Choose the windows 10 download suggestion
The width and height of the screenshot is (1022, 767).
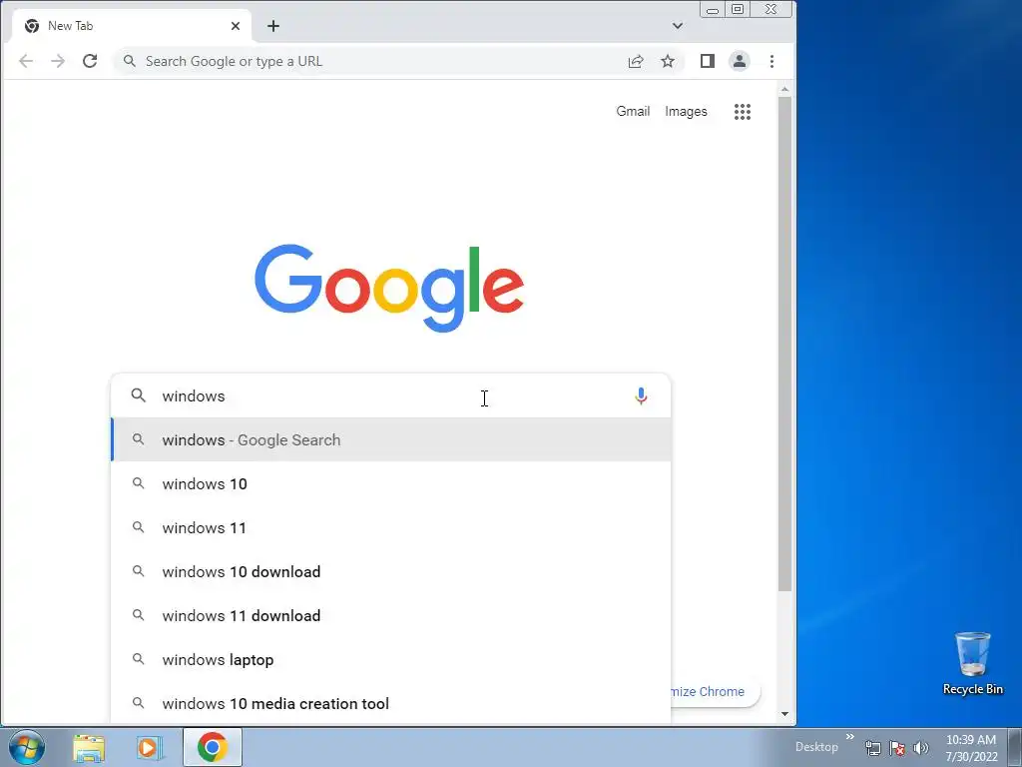coord(391,572)
